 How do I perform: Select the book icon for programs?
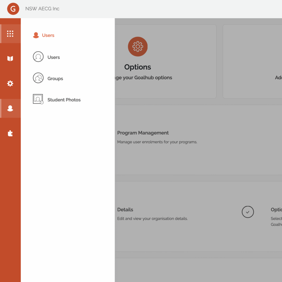click(x=10, y=58)
